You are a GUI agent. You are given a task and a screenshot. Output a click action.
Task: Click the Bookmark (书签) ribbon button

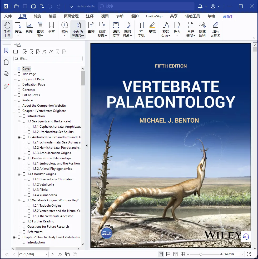(x=51, y=28)
